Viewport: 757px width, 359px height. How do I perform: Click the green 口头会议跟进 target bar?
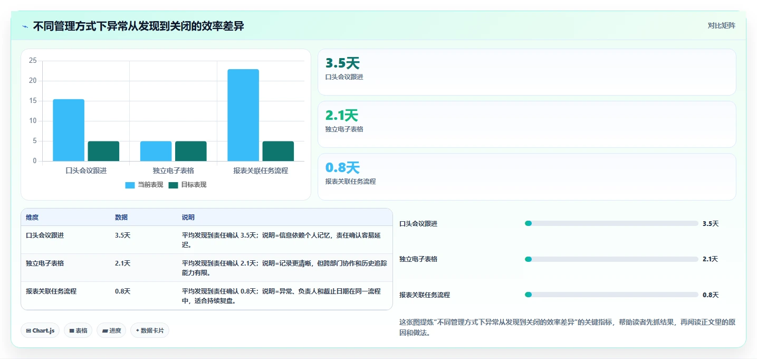(x=103, y=151)
